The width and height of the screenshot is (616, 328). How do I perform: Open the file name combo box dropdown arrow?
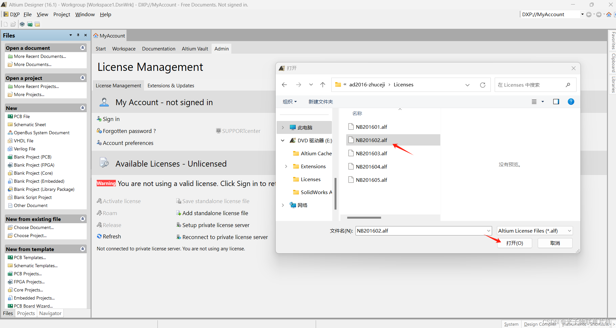[x=489, y=231]
